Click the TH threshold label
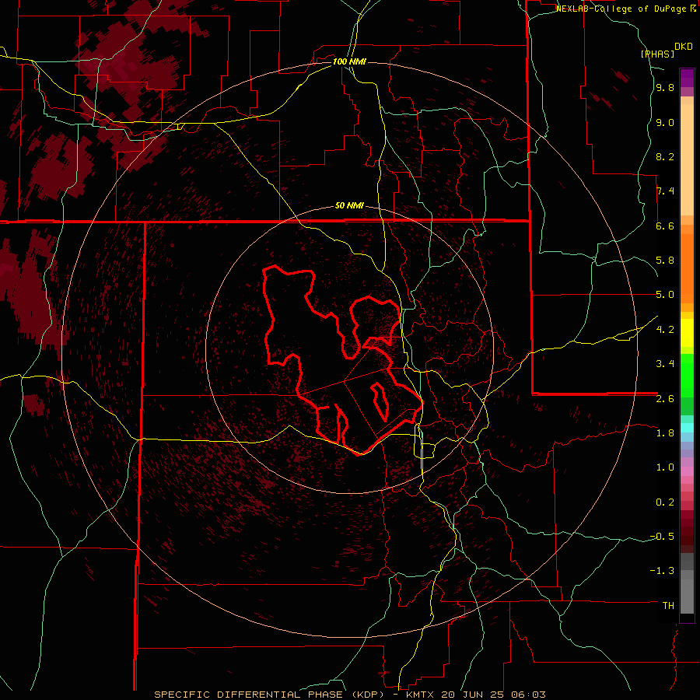Image resolution: width=700 pixels, height=700 pixels. (x=668, y=606)
